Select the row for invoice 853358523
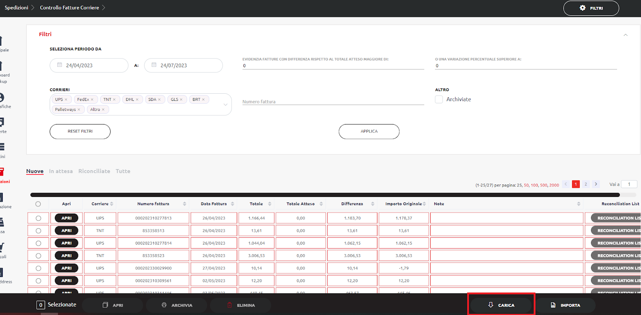Viewport: 641px width, 315px height. [38, 256]
